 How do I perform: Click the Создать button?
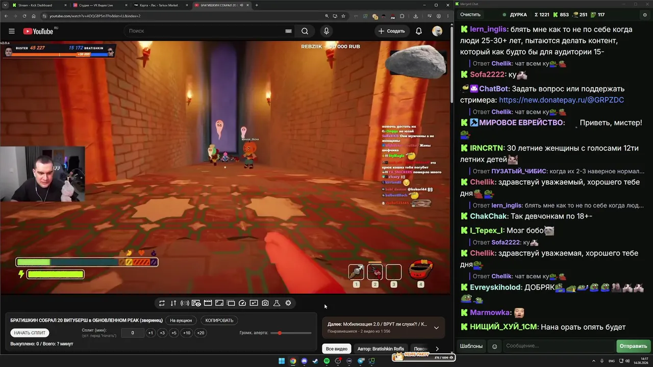click(391, 31)
